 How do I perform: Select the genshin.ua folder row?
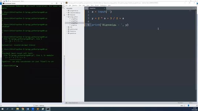75,33
